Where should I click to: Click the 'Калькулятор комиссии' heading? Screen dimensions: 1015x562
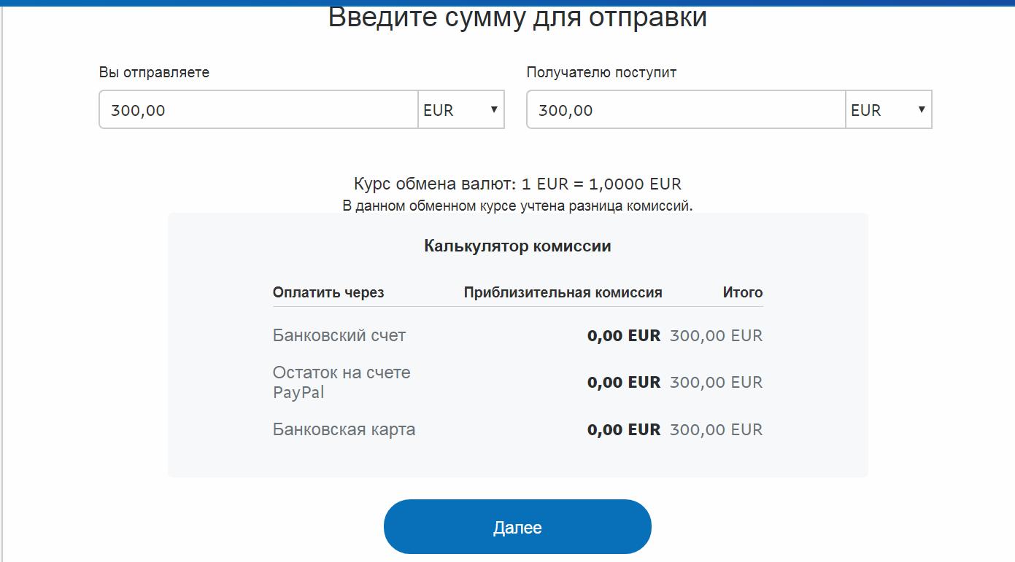(x=517, y=246)
